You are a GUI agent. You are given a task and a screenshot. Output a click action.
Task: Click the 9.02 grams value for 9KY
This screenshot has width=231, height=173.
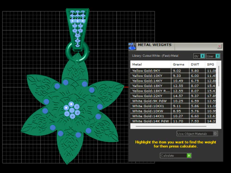click(177, 71)
